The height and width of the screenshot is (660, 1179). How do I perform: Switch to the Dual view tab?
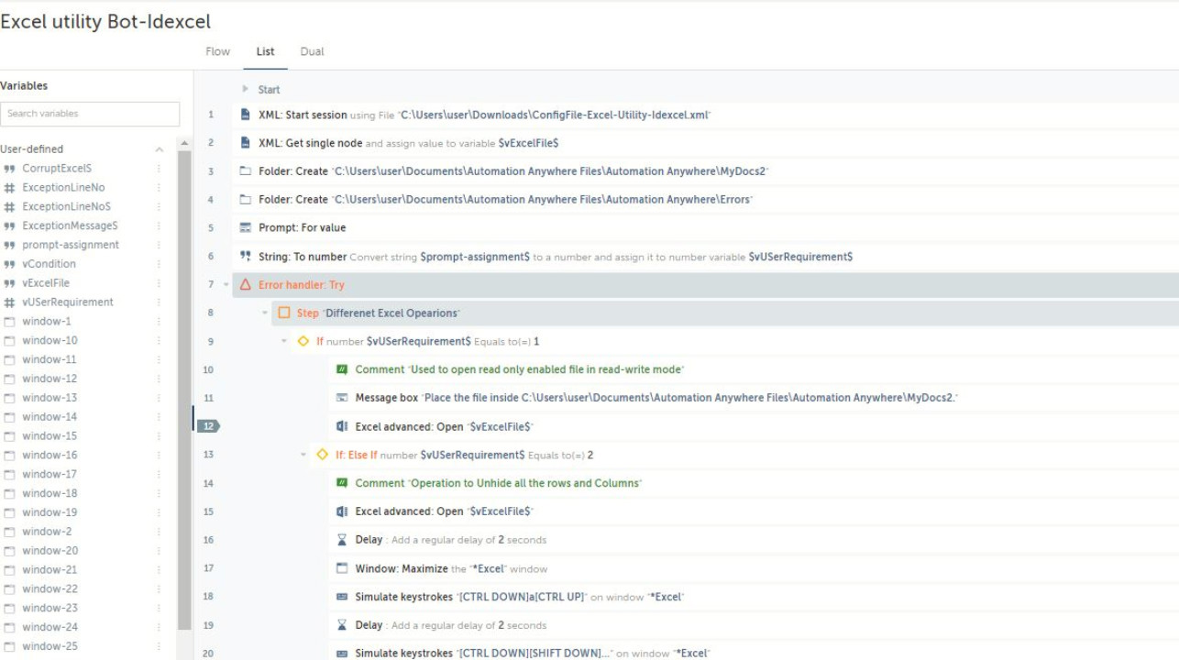[312, 51]
